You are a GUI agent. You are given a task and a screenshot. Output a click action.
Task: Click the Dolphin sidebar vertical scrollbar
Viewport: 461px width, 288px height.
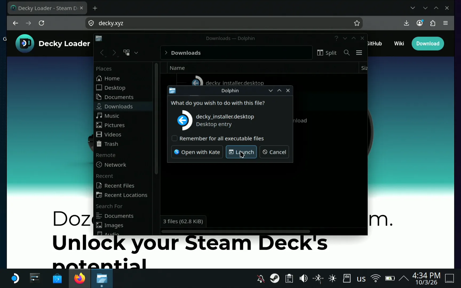pyautogui.click(x=156, y=119)
